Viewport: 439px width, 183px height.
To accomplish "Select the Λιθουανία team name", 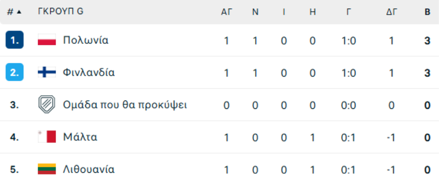I will (89, 169).
